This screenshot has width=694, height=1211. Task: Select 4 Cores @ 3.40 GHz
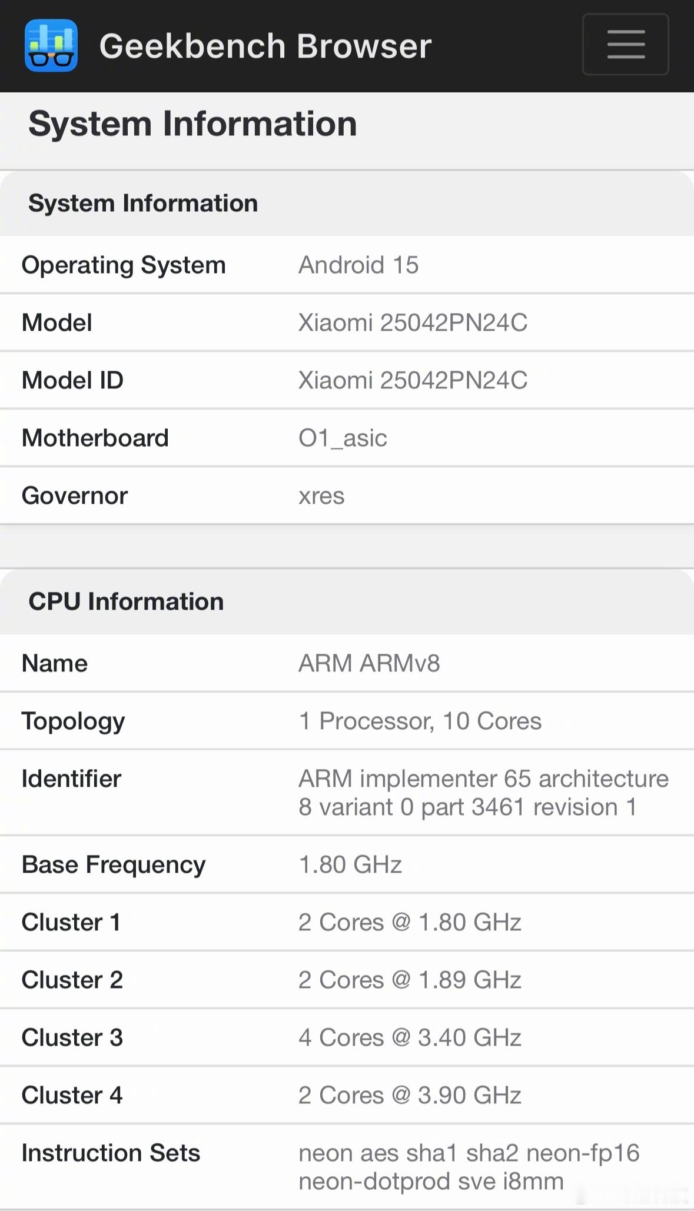(410, 1037)
